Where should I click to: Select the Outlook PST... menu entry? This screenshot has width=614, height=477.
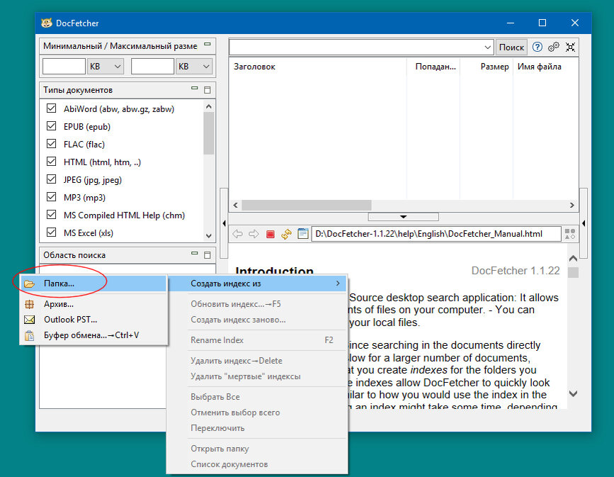pos(94,320)
